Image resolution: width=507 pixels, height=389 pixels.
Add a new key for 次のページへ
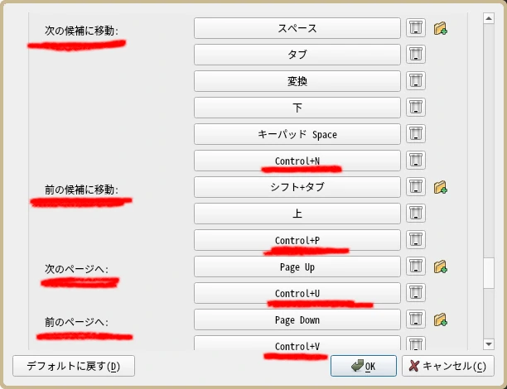pyautogui.click(x=441, y=267)
